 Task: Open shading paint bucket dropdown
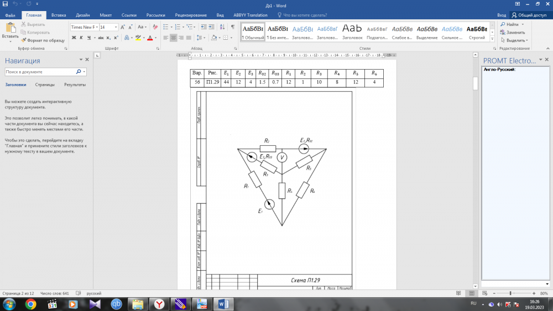(x=220, y=38)
